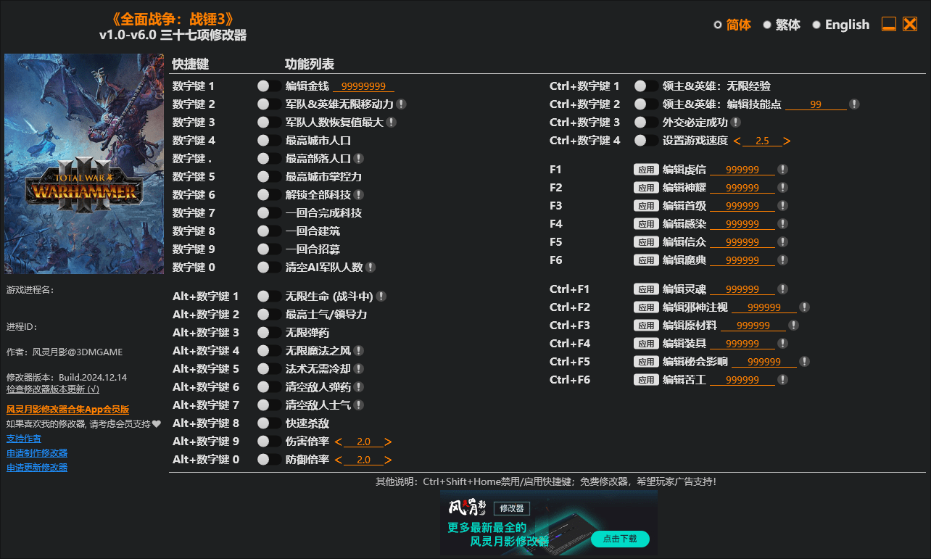Click info icon beside 法术无需冷却
This screenshot has height=559, width=931.
click(x=358, y=369)
